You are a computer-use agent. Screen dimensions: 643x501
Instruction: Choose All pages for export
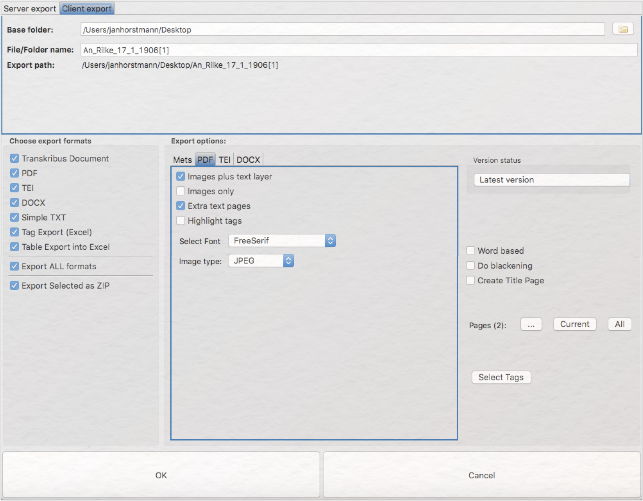coord(620,324)
